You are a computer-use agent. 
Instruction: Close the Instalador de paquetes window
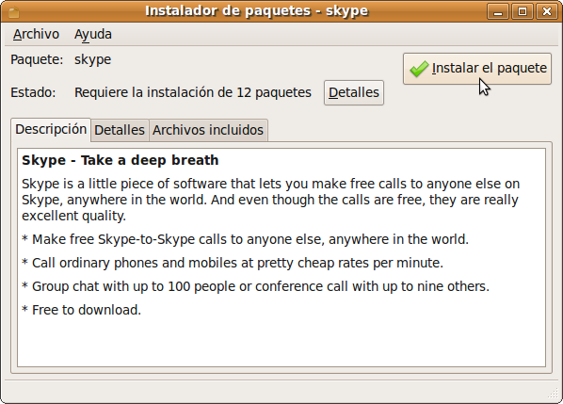tap(546, 12)
